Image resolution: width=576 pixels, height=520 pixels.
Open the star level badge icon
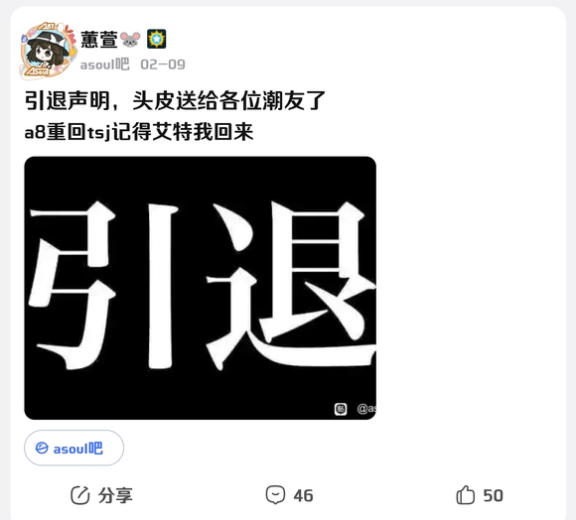(x=157, y=39)
